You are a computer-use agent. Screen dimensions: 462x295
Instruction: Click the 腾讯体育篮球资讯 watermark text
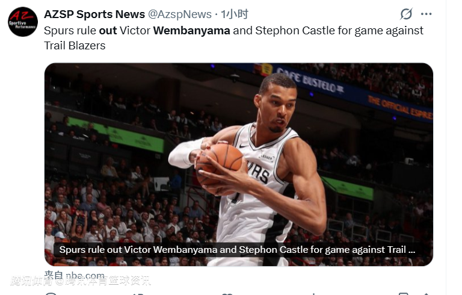pyautogui.click(x=81, y=281)
